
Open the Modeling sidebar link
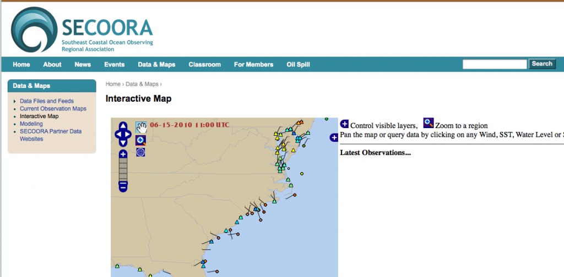[x=31, y=124]
